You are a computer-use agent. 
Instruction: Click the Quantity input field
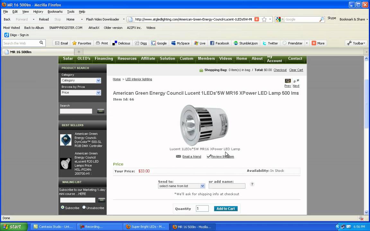(x=202, y=208)
